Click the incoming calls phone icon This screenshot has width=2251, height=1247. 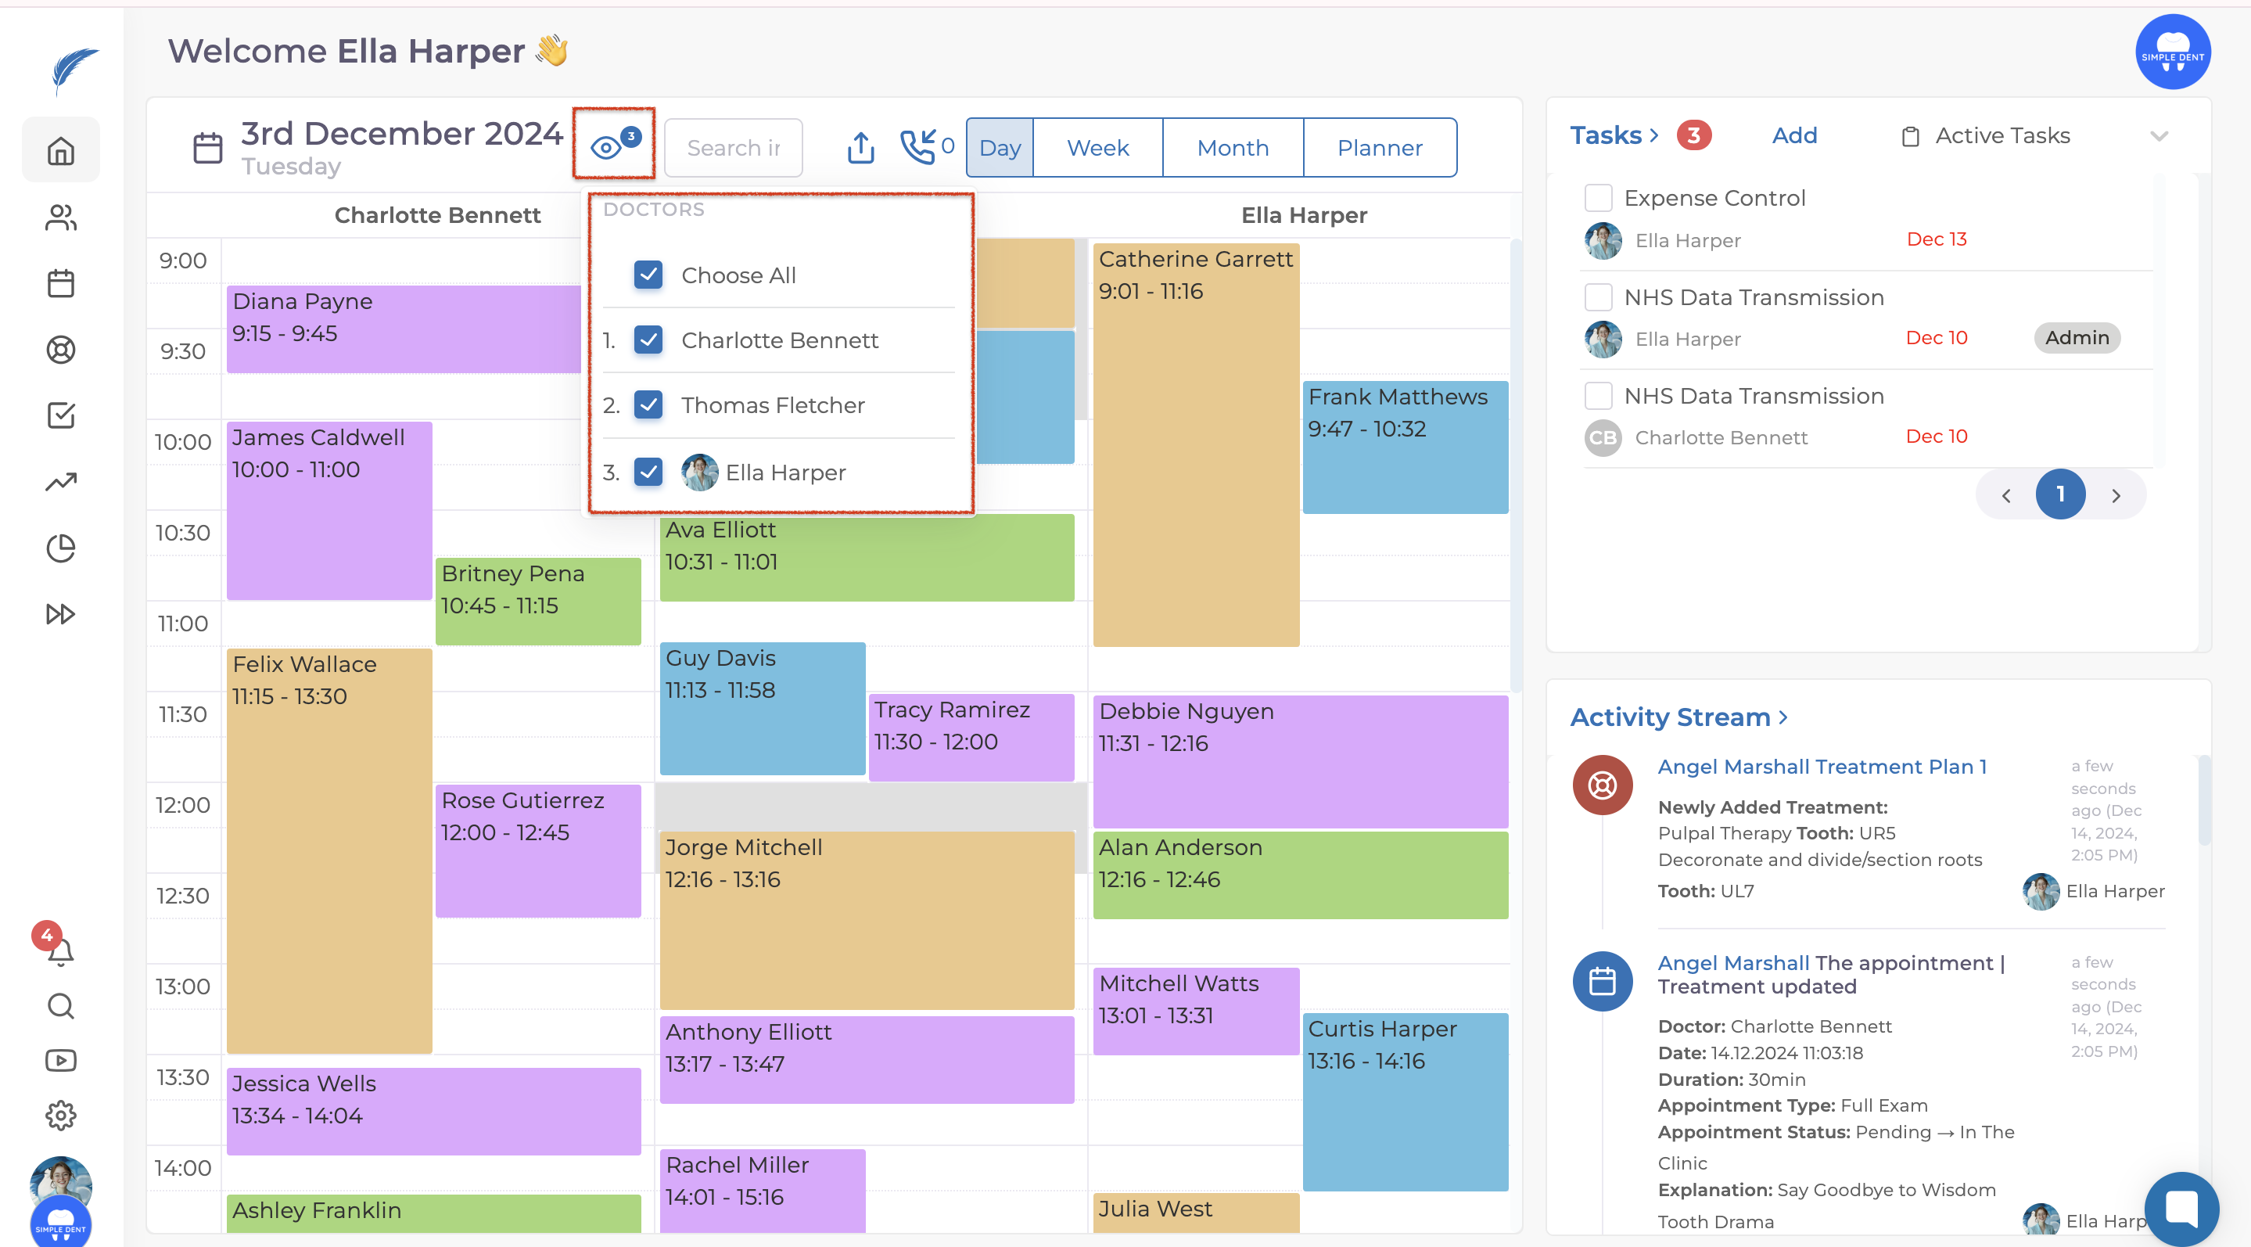[918, 147]
